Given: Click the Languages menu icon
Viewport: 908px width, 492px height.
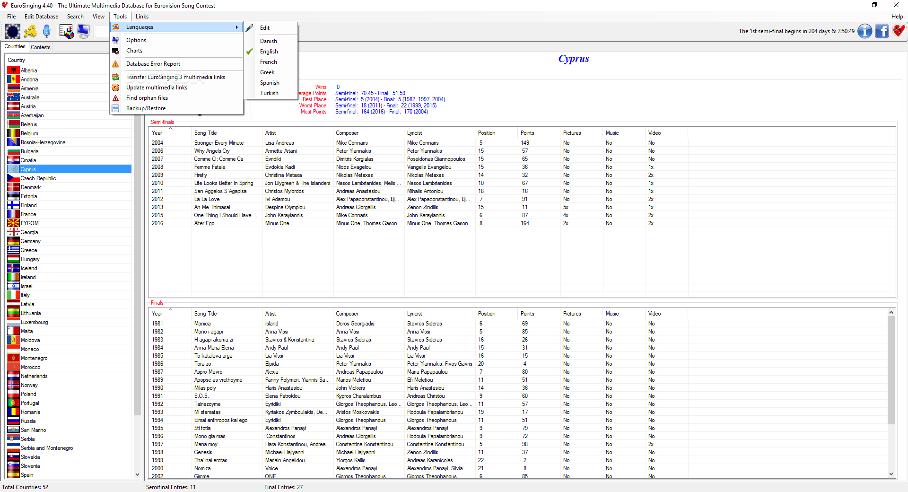Looking at the screenshot, I should [116, 27].
